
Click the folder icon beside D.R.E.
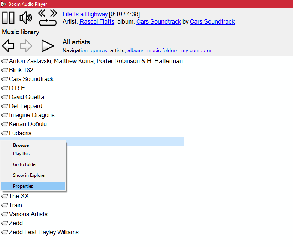point(4,88)
